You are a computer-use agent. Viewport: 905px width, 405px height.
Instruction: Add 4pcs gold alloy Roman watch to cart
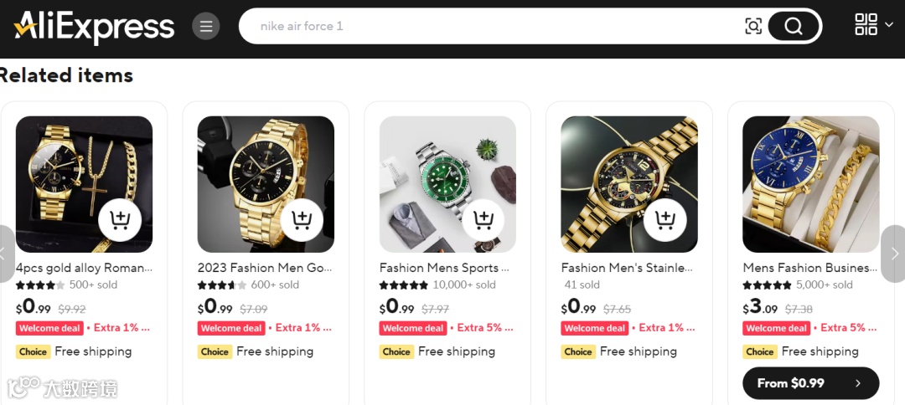coord(120,220)
